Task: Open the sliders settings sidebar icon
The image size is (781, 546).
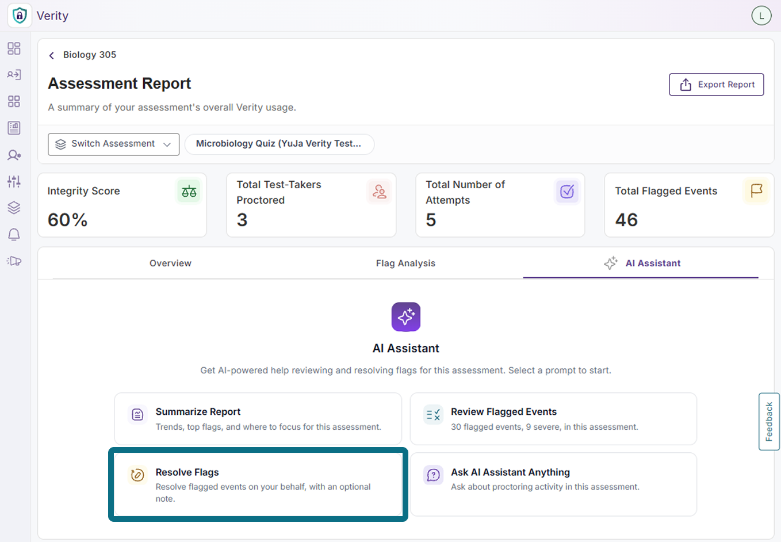Action: pyautogui.click(x=14, y=181)
